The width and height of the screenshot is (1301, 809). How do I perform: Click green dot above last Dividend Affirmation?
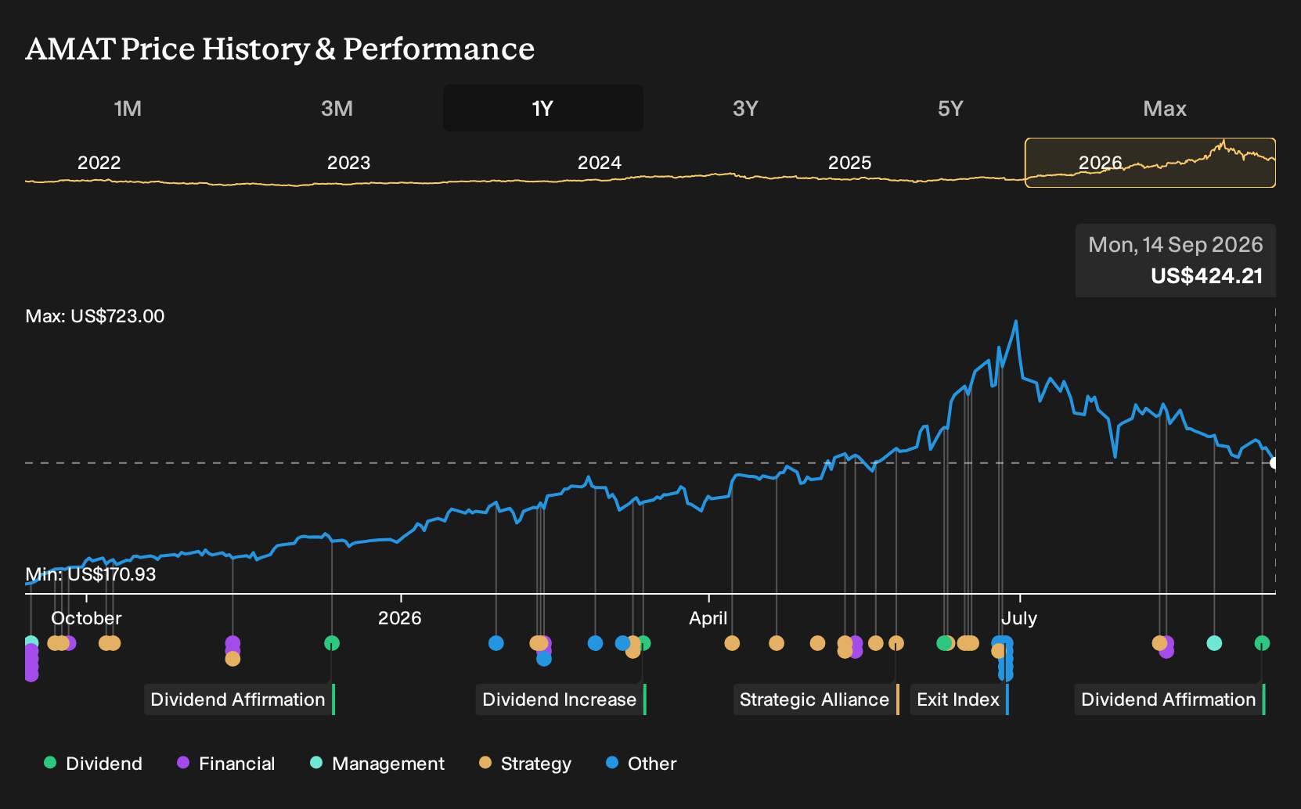[1262, 643]
